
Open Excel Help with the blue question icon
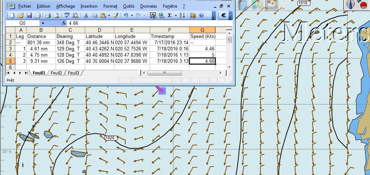[x=201, y=16]
